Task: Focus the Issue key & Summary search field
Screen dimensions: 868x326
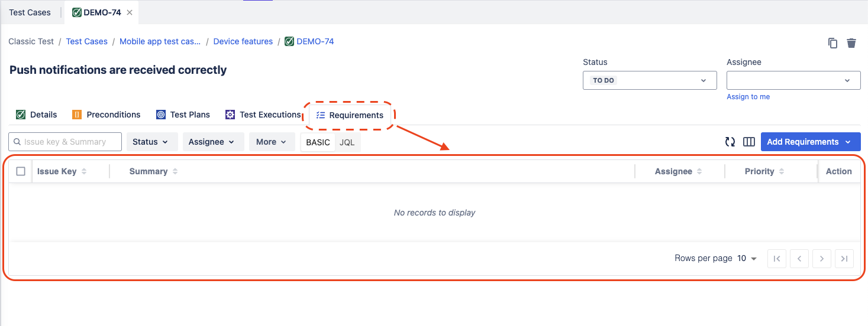Action: pos(71,142)
